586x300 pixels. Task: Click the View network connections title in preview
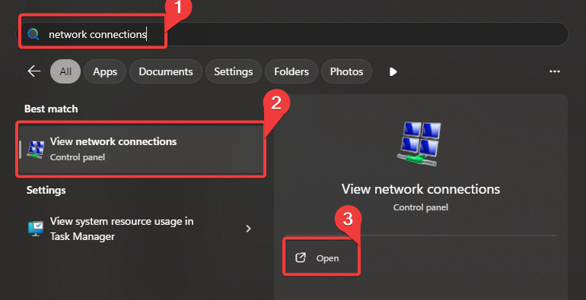(420, 189)
